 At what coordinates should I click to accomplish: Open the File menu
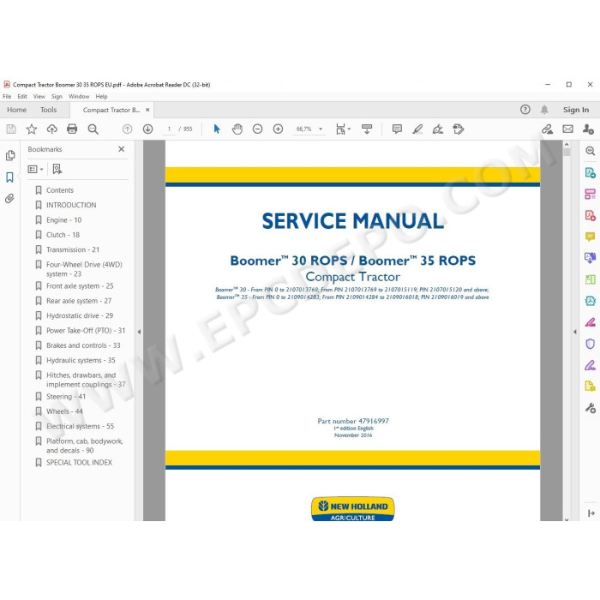[x=7, y=96]
